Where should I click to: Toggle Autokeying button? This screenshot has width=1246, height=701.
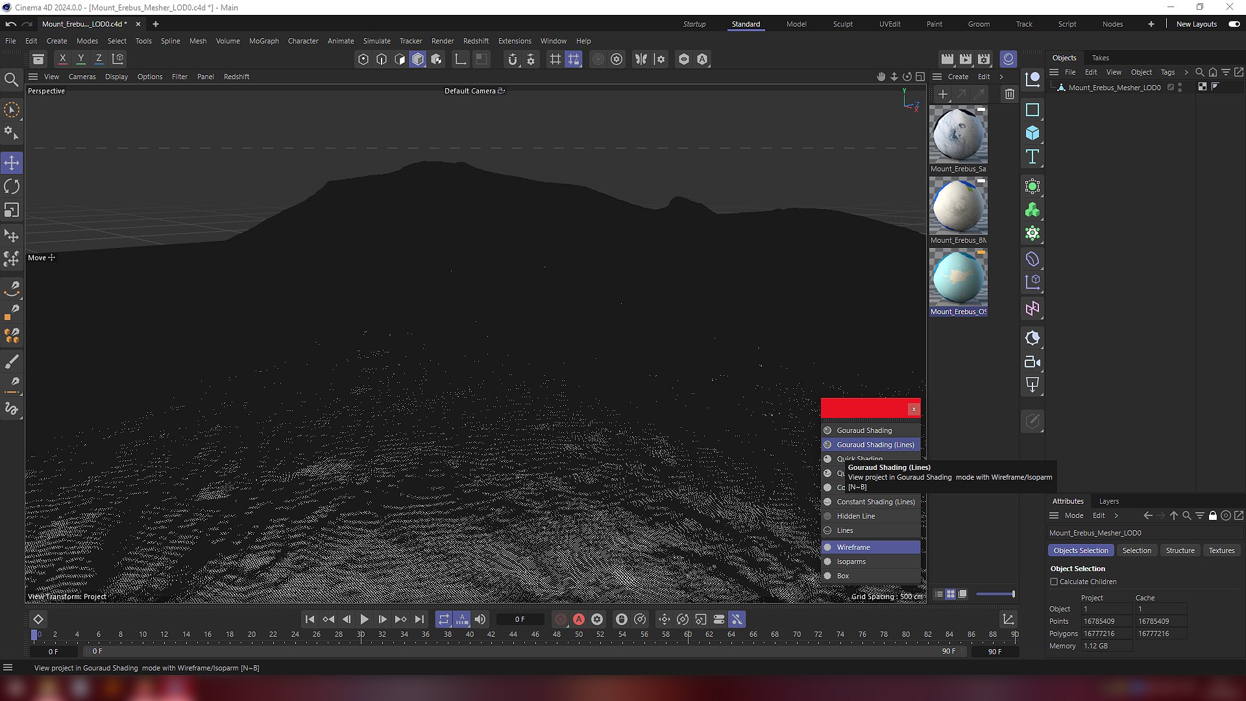click(579, 619)
